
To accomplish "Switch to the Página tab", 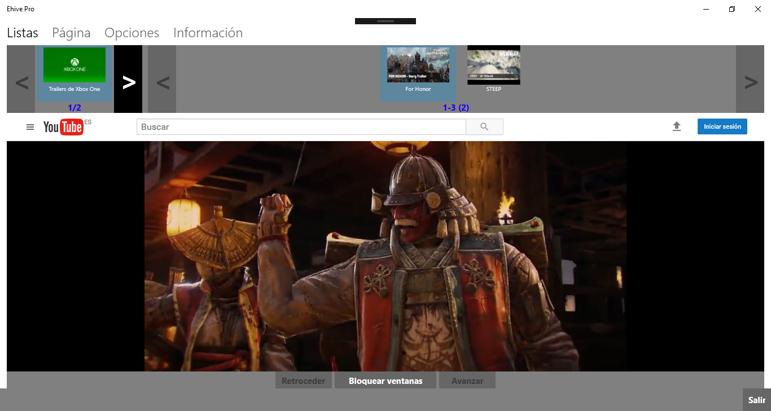I will [x=71, y=33].
